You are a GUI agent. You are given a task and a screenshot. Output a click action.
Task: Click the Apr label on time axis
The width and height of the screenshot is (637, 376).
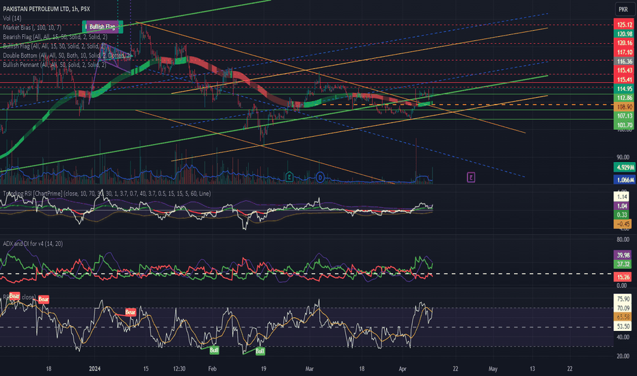[403, 368]
